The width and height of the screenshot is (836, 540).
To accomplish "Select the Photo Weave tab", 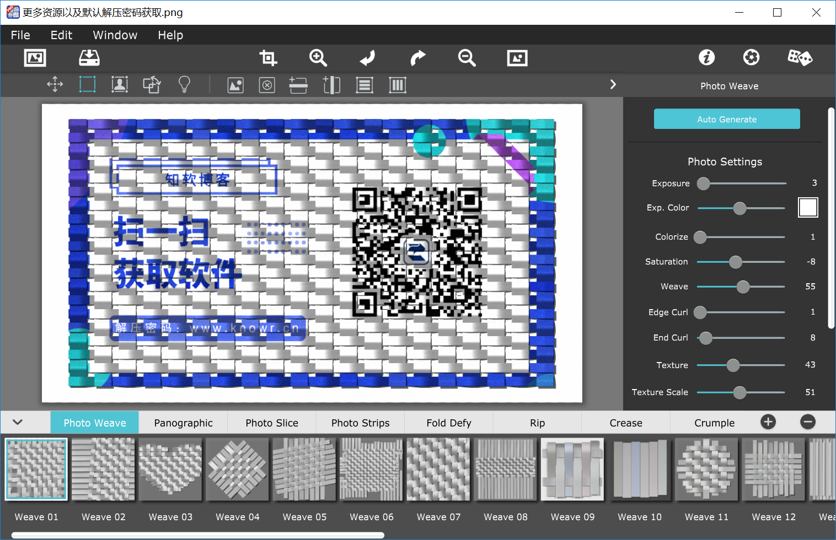I will coord(95,423).
